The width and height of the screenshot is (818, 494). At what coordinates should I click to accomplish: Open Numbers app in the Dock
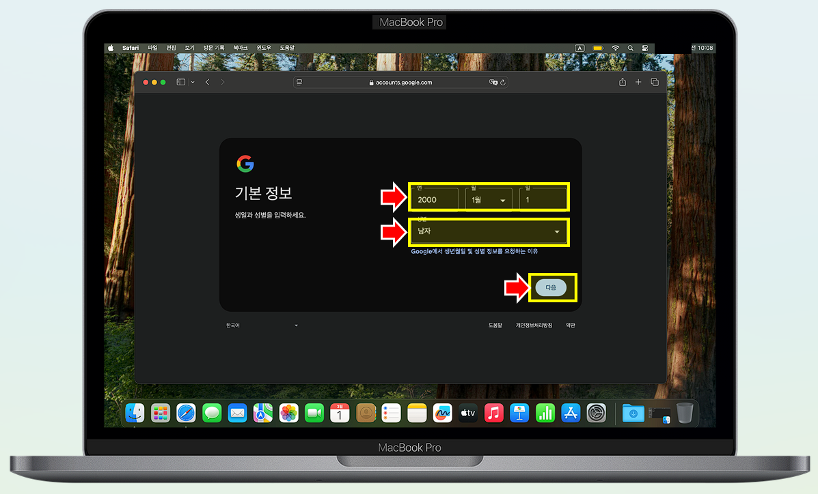545,413
